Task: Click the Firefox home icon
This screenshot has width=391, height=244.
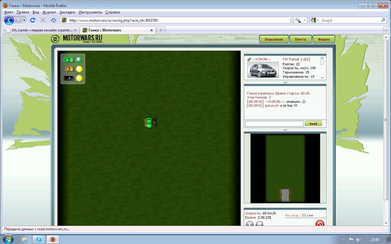Action: coord(53,20)
